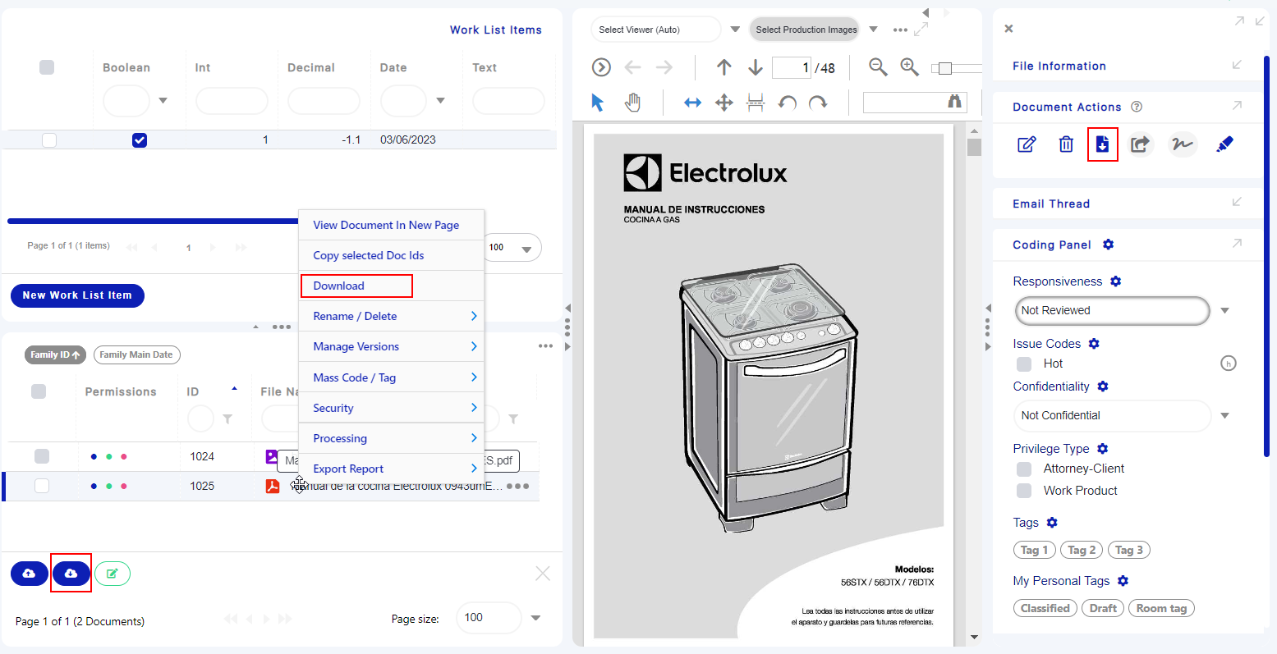Click the green edit button below document list

pos(113,574)
